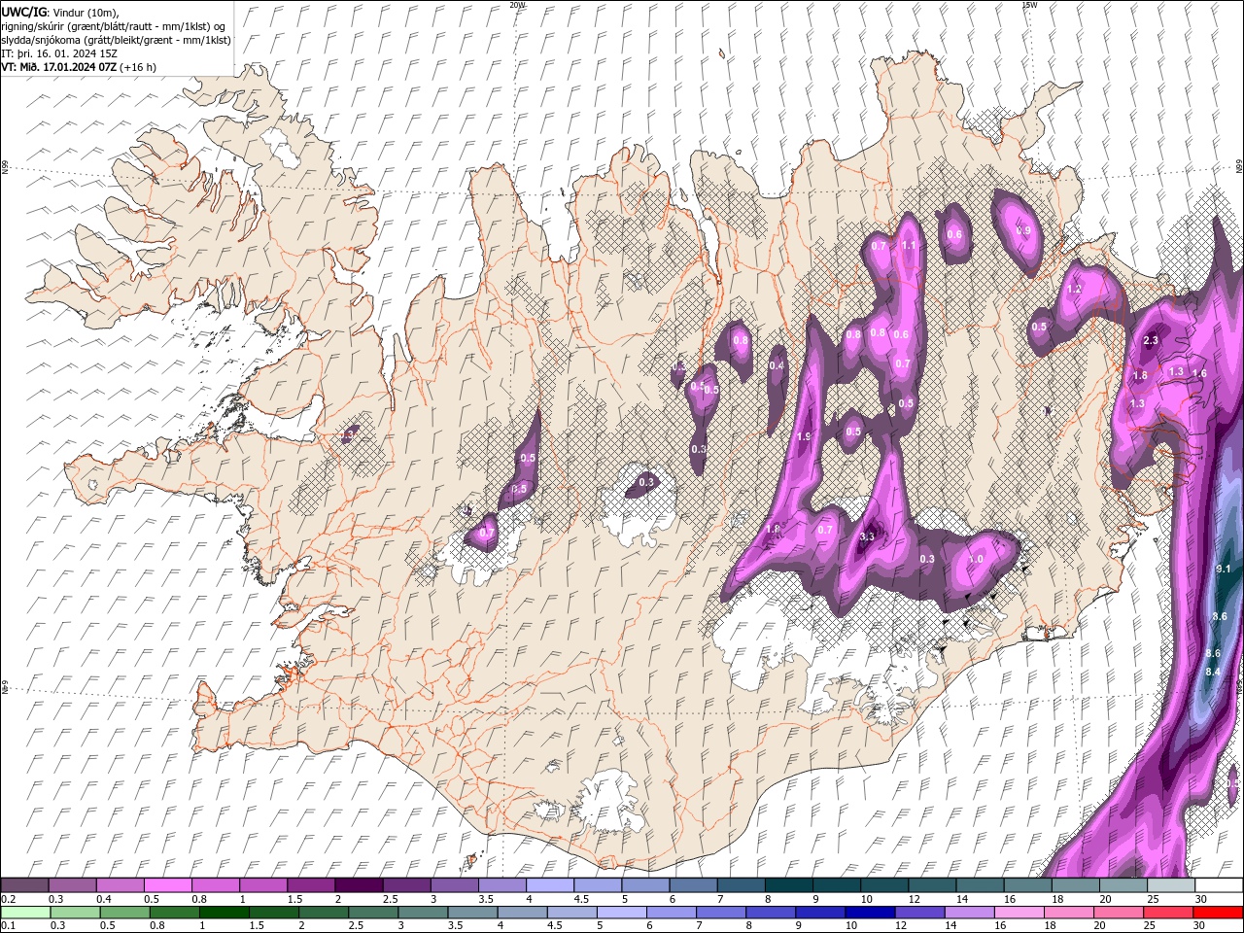This screenshot has height=933, width=1244.
Task: Click the 1.1 snowfall value label
Action: click(x=909, y=245)
